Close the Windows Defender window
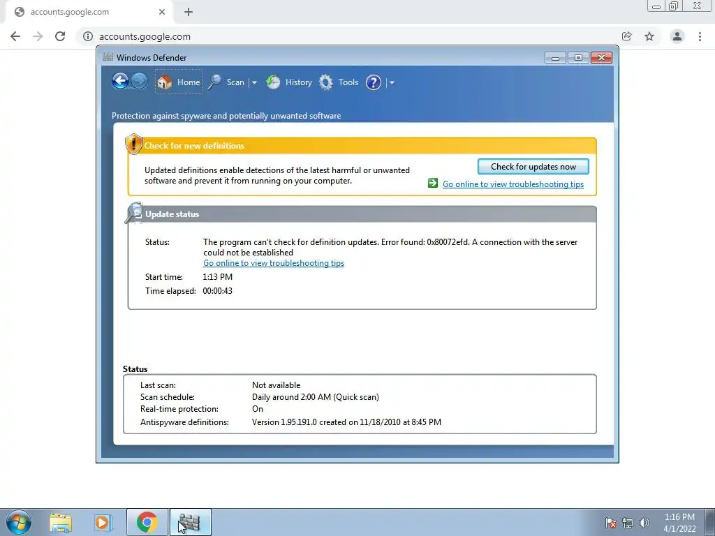The height and width of the screenshot is (536, 715). click(601, 58)
